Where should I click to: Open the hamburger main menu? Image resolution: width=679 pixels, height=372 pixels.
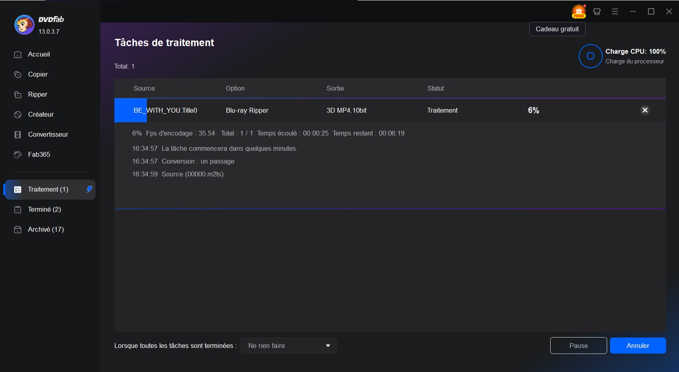(x=615, y=12)
